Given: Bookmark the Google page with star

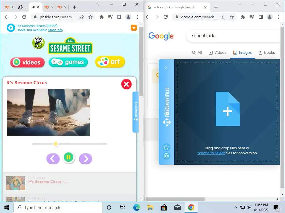Looking at the screenshot, I should (232, 17).
